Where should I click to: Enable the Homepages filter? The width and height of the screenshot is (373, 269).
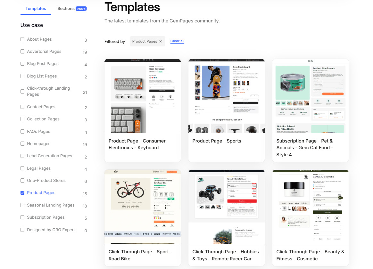click(x=22, y=143)
